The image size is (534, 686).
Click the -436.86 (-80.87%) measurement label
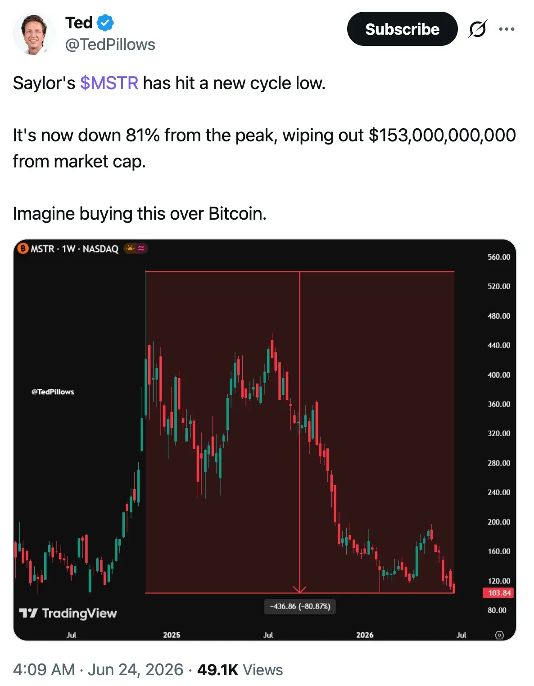pos(300,606)
